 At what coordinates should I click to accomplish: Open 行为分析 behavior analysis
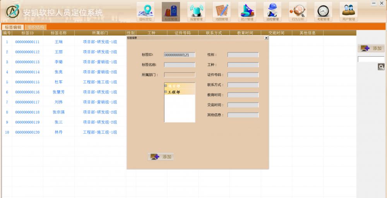298,12
